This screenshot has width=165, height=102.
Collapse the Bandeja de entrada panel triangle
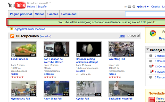pos(148,49)
